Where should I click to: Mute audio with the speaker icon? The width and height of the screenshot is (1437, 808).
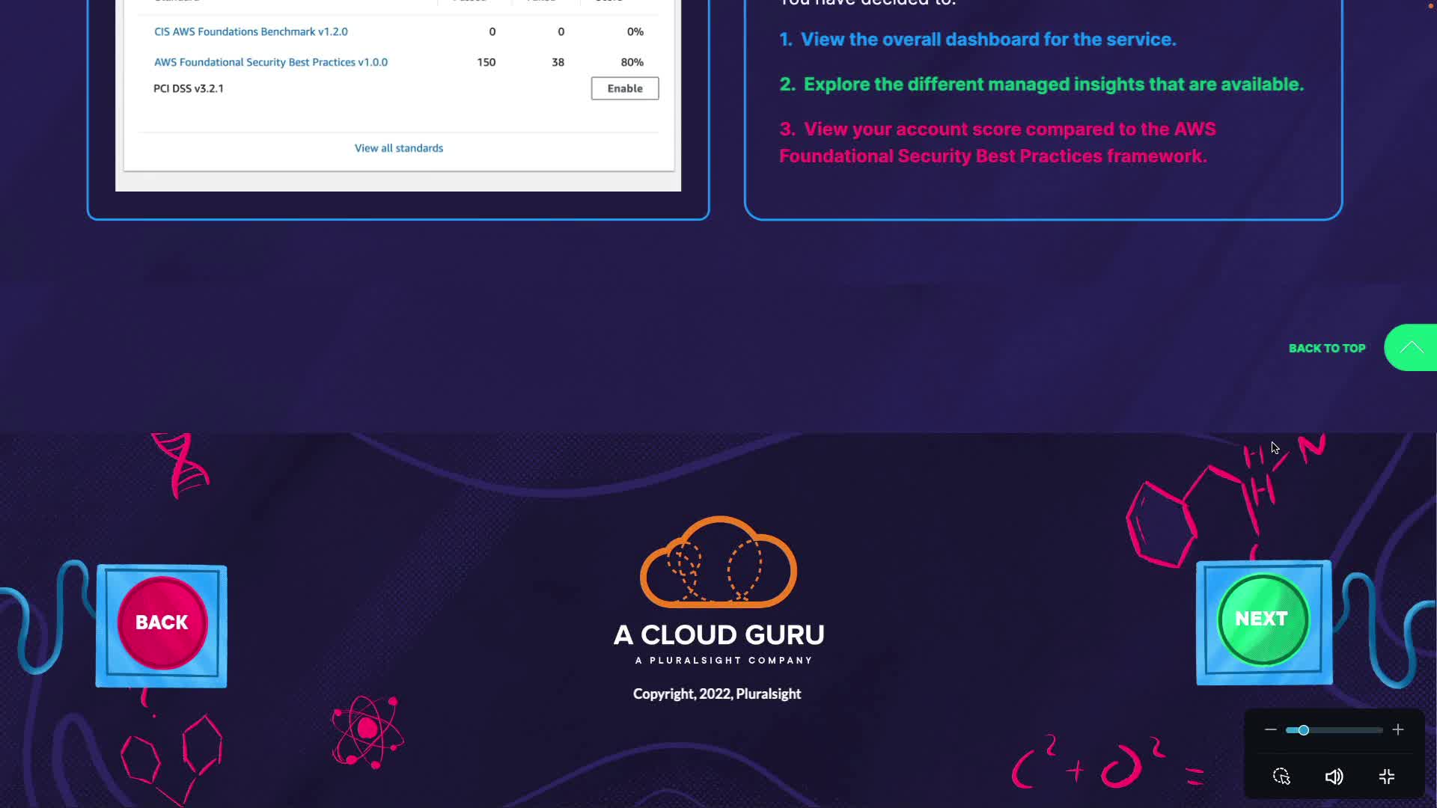click(1334, 777)
